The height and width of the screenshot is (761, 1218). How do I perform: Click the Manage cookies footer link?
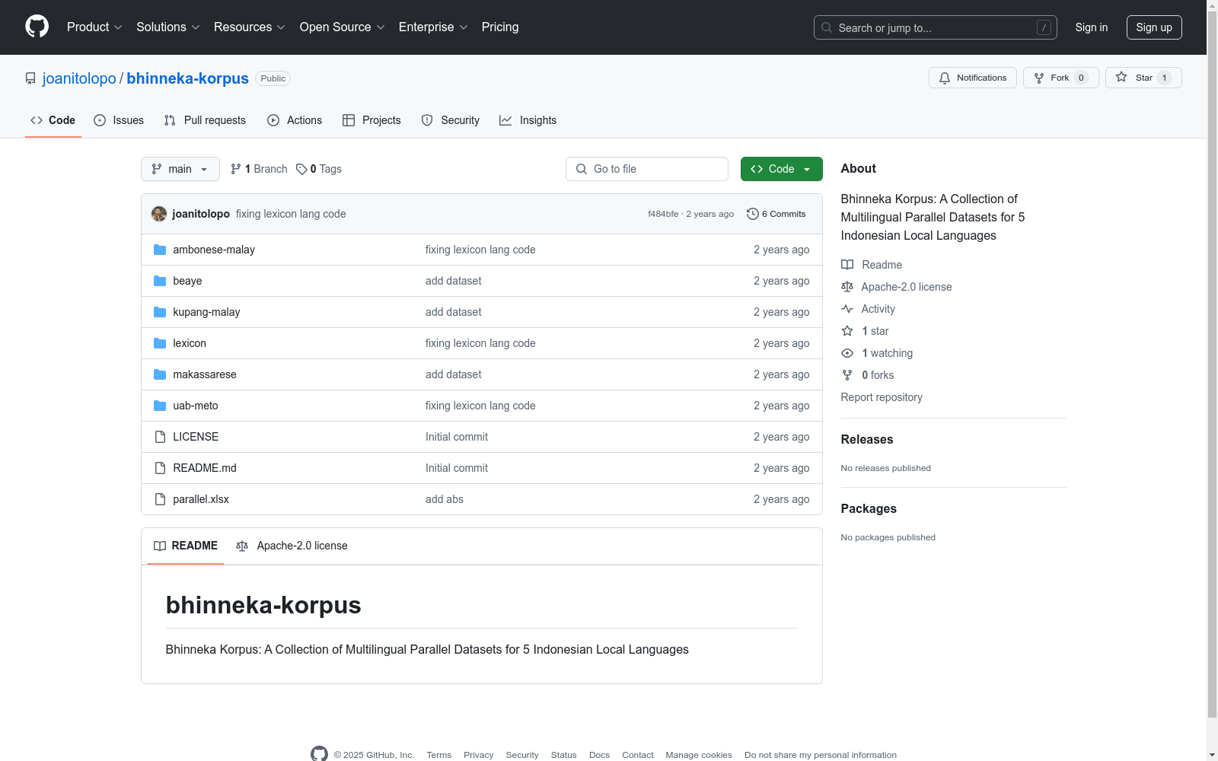(699, 755)
